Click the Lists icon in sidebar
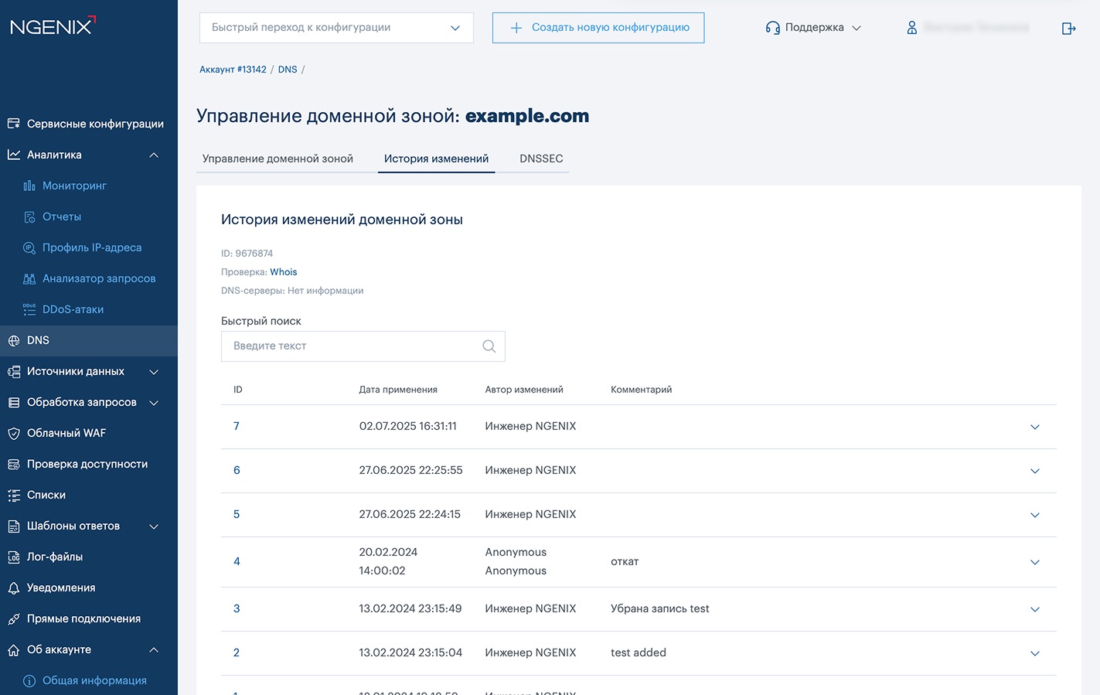The image size is (1100, 695). coord(14,495)
